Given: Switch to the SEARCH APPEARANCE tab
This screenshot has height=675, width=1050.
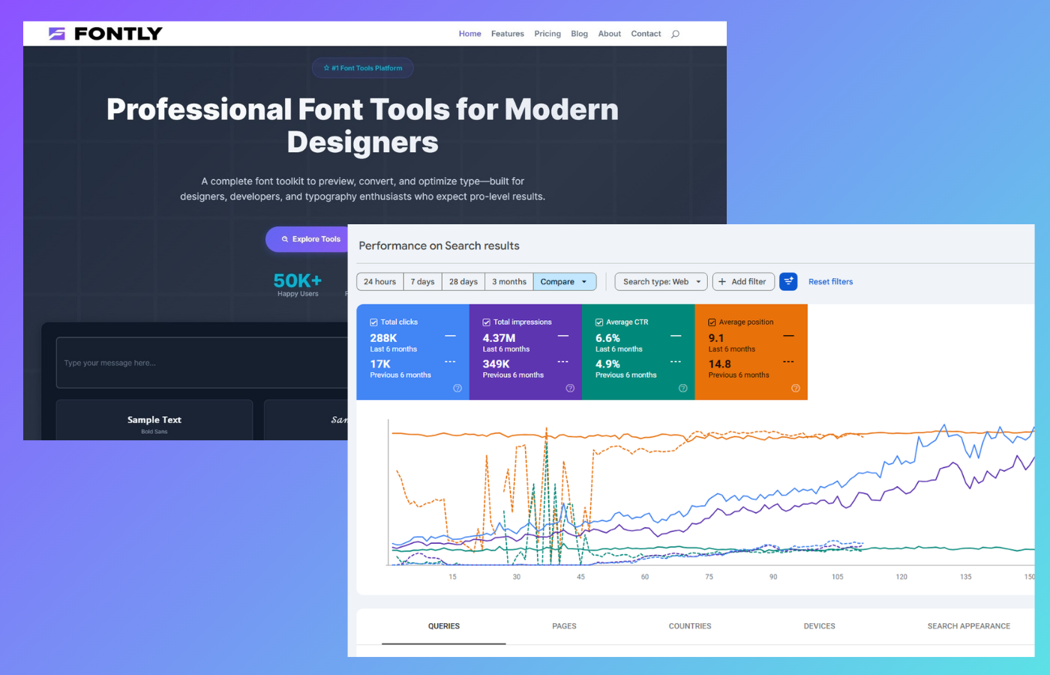Looking at the screenshot, I should point(968,626).
